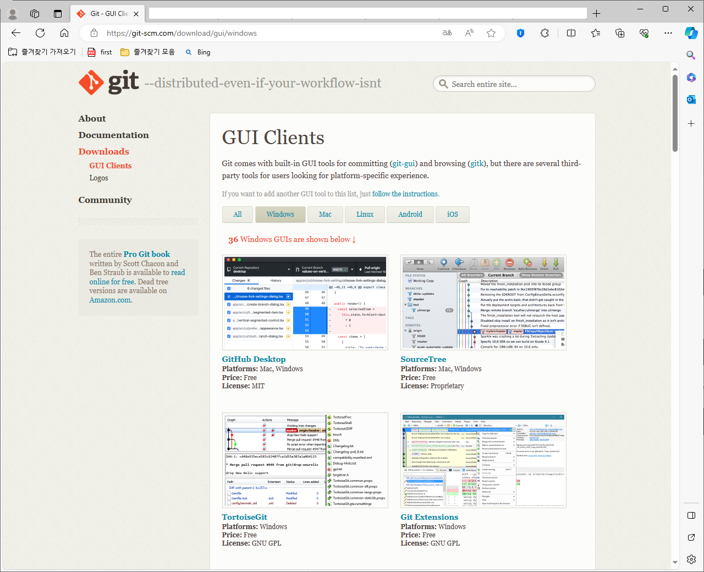Open sidebar settings gear icon
The width and height of the screenshot is (704, 572).
691,559
